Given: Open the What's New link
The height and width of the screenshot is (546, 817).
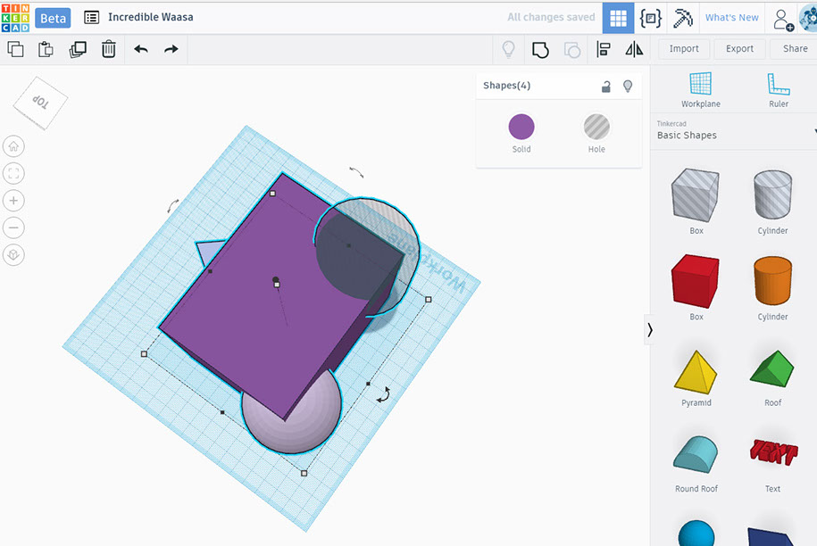Looking at the screenshot, I should [x=731, y=18].
